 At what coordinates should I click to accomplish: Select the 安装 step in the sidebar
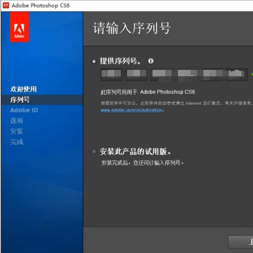point(17,132)
